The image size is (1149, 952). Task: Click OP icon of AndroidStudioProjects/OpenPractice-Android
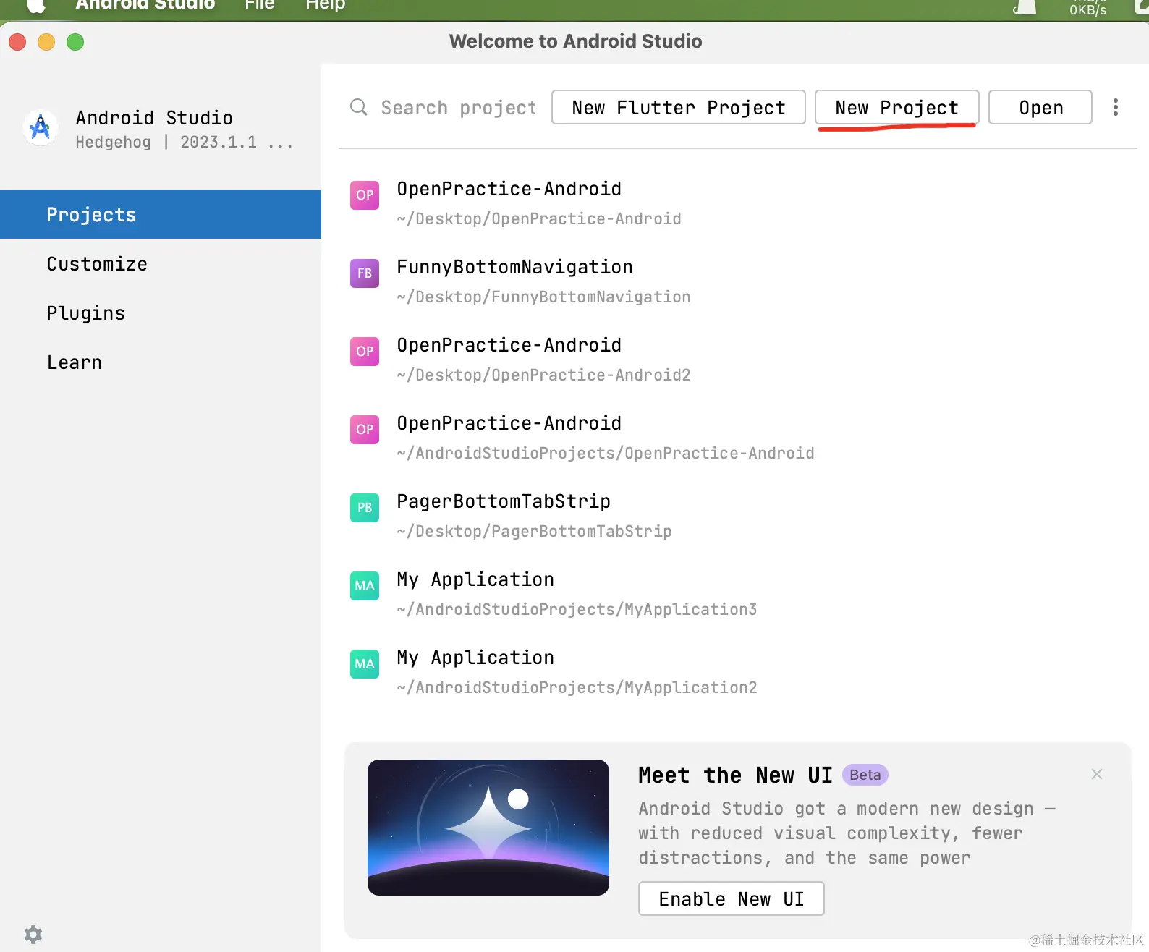coord(365,430)
